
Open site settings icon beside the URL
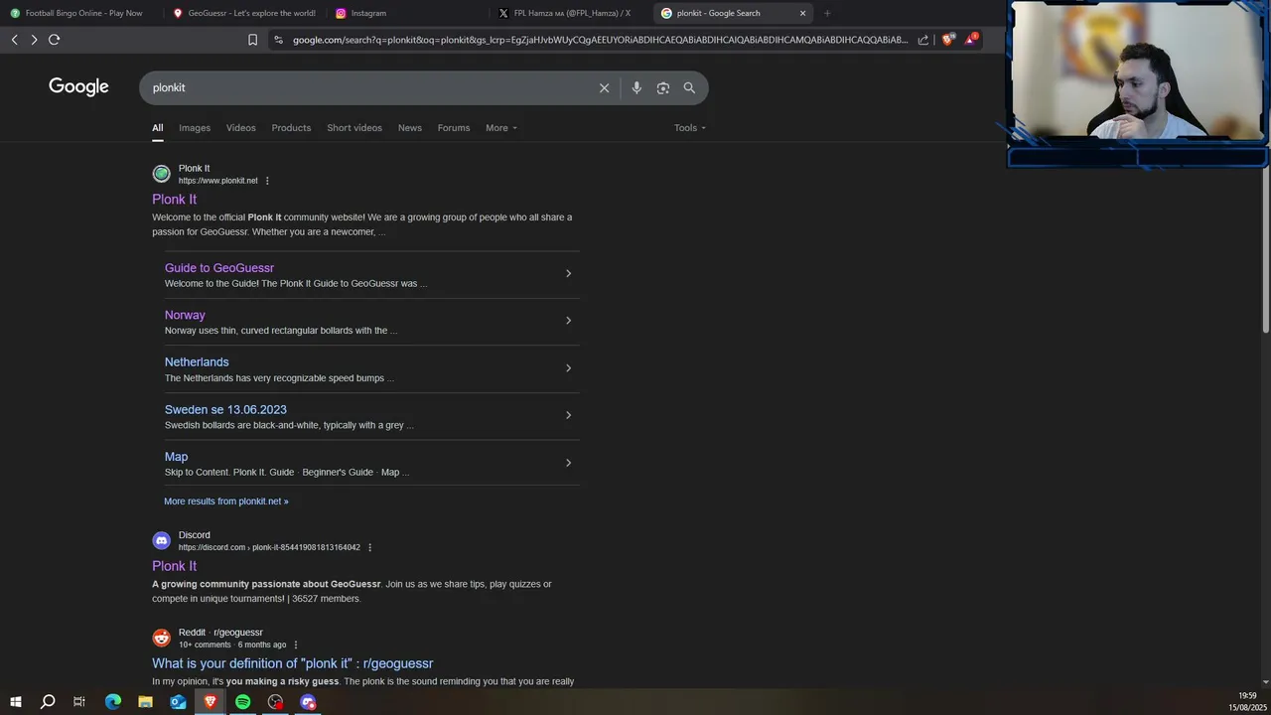(278, 40)
